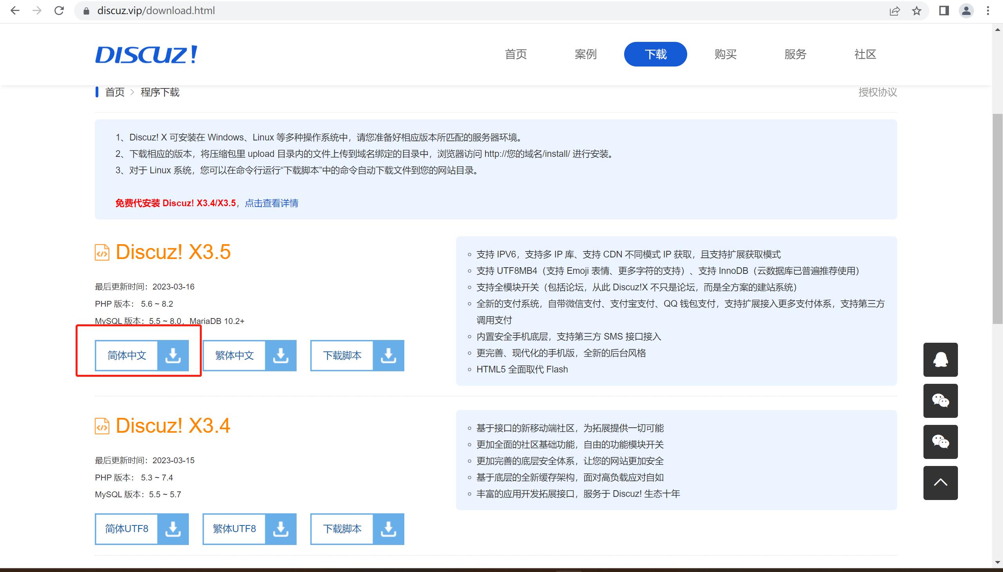
Task: Click download arrow icon for X3.4 下载脚本
Action: 388,529
